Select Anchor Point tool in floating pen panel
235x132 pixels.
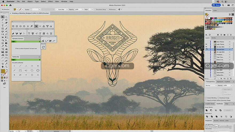pyautogui.click(x=24, y=34)
